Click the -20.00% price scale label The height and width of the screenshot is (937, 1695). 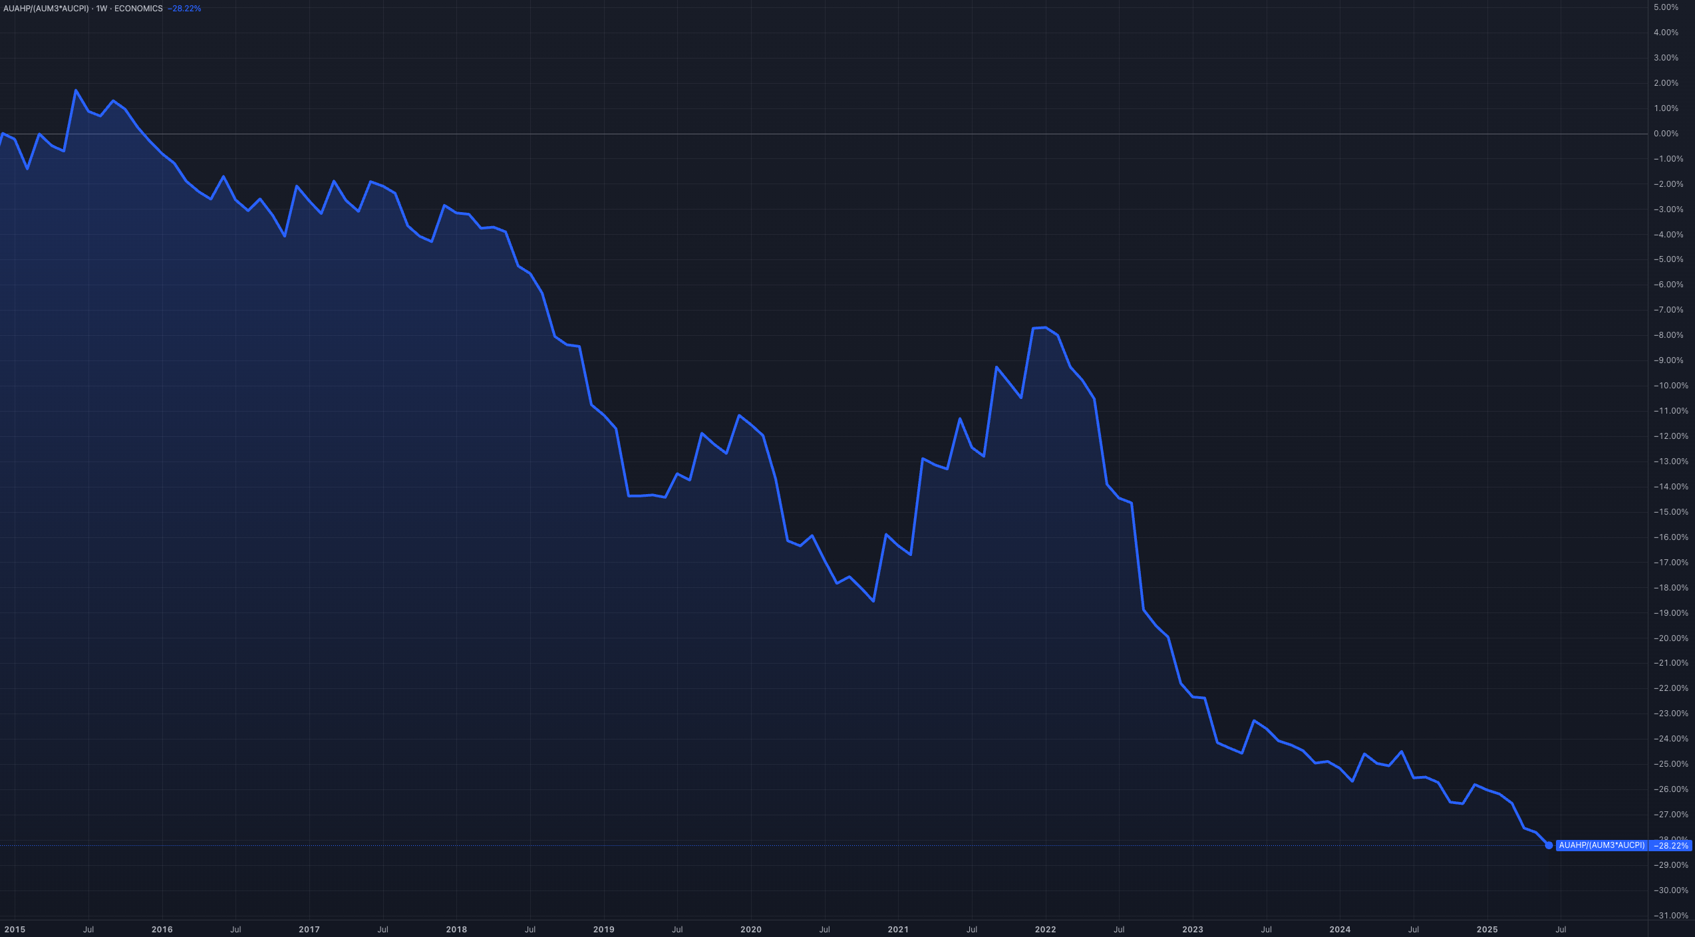click(x=1670, y=638)
